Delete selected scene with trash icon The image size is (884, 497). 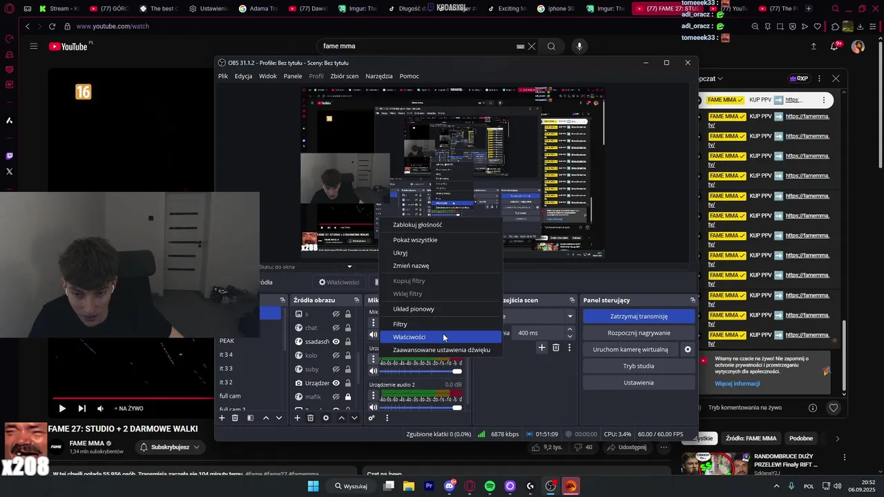[x=235, y=418]
